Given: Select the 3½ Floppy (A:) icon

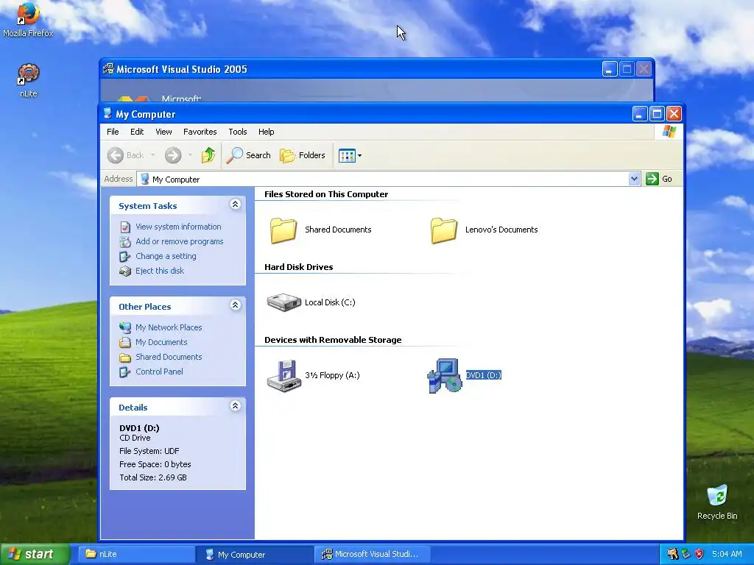Looking at the screenshot, I should (283, 375).
